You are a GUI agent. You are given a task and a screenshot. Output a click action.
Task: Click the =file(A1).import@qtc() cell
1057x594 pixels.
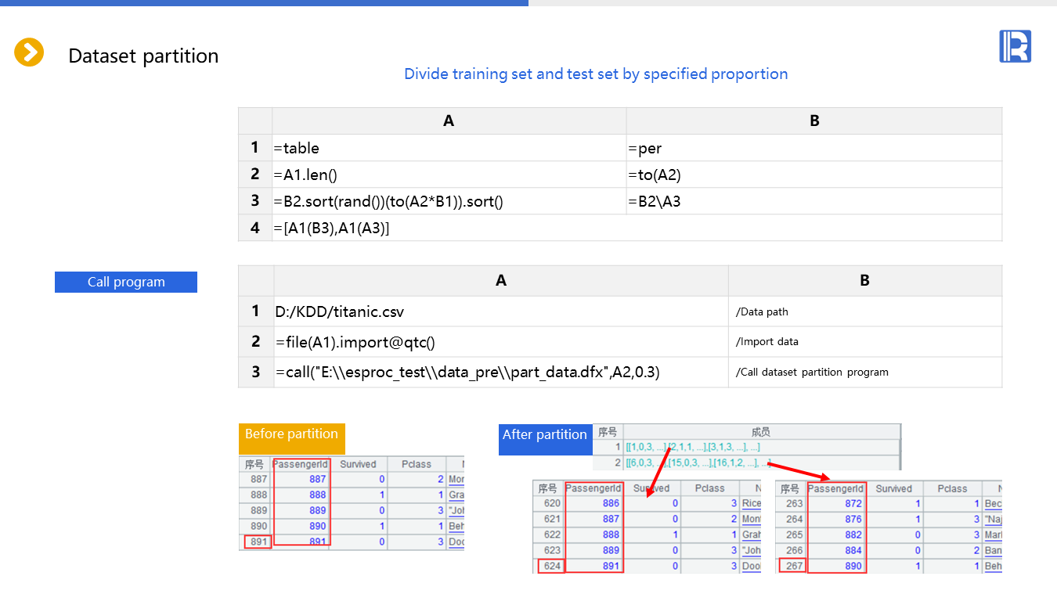point(500,342)
